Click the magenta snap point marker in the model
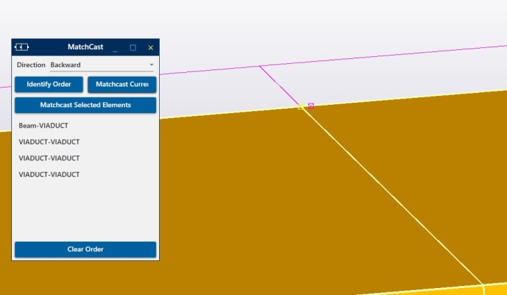Image resolution: width=507 pixels, height=295 pixels. tap(311, 106)
